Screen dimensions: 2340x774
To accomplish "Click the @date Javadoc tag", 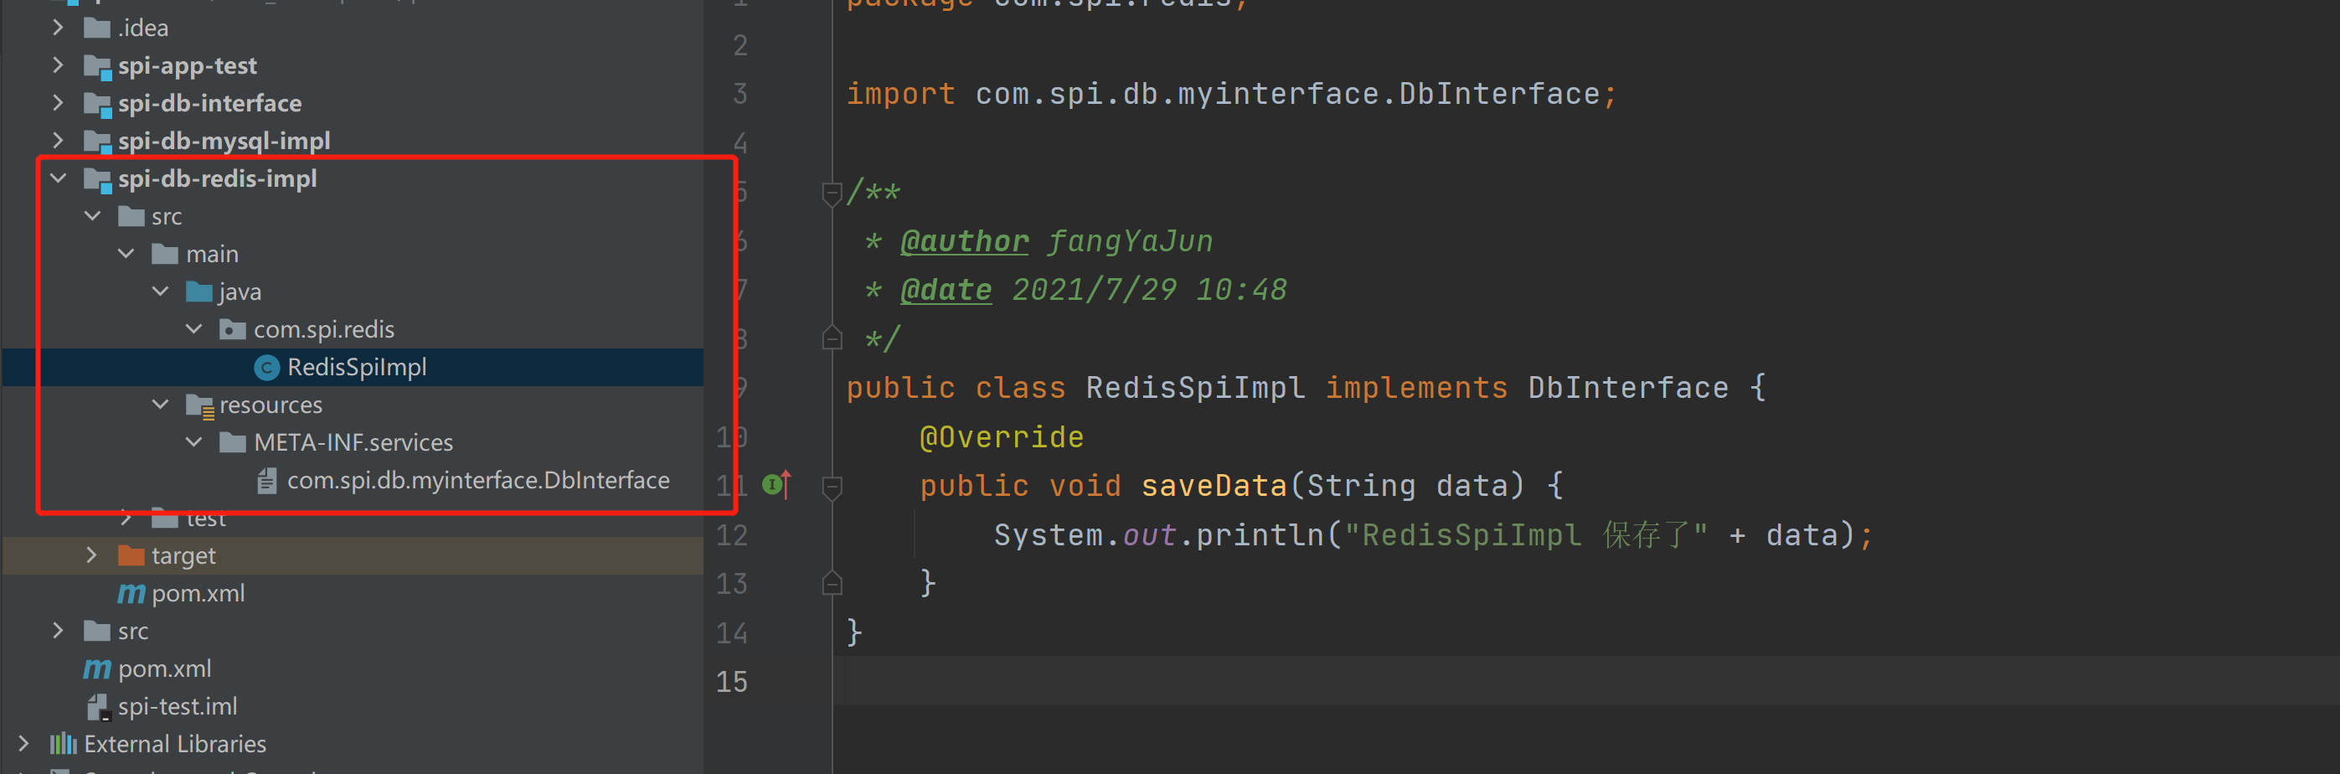I will click(x=946, y=291).
